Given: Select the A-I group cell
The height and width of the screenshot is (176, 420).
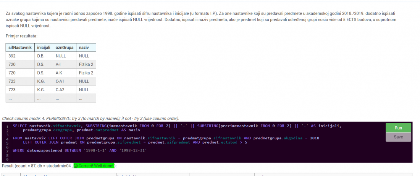Looking at the screenshot, I should [64, 65].
